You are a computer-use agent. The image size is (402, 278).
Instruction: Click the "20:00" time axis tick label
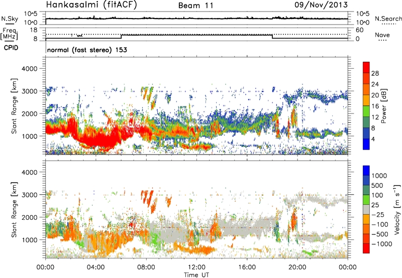tap(297, 267)
